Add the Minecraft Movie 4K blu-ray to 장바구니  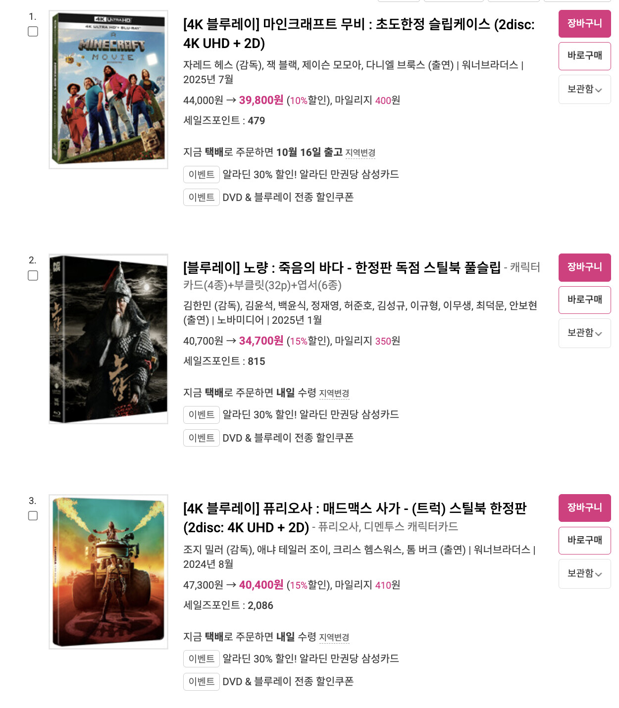(x=584, y=24)
